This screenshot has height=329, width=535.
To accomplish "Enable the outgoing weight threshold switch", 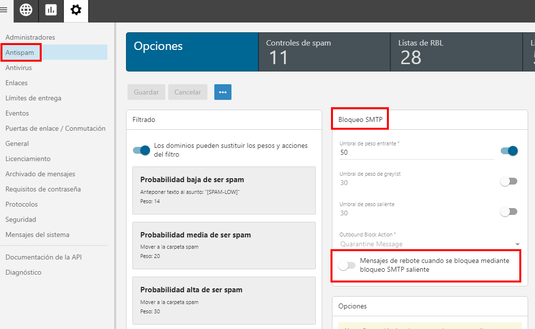I will tap(509, 212).
